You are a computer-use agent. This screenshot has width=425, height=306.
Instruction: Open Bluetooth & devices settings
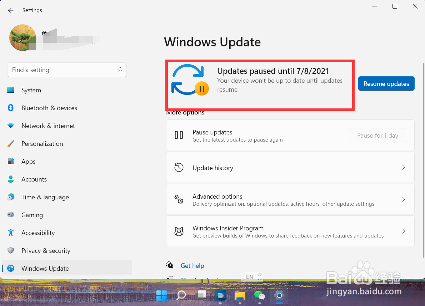tap(67, 108)
